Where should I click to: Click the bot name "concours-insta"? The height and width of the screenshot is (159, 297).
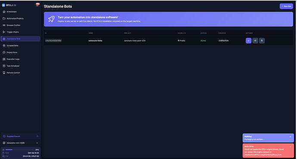tap(95, 41)
